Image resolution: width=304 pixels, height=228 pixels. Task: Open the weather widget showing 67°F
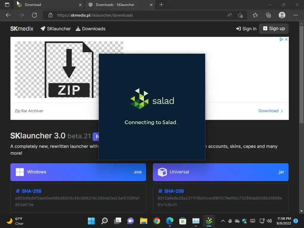pos(15,221)
